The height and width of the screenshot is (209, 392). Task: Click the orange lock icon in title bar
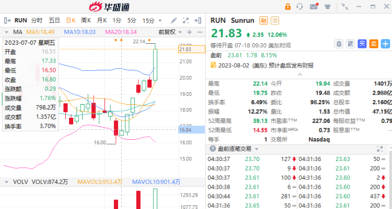point(288,6)
